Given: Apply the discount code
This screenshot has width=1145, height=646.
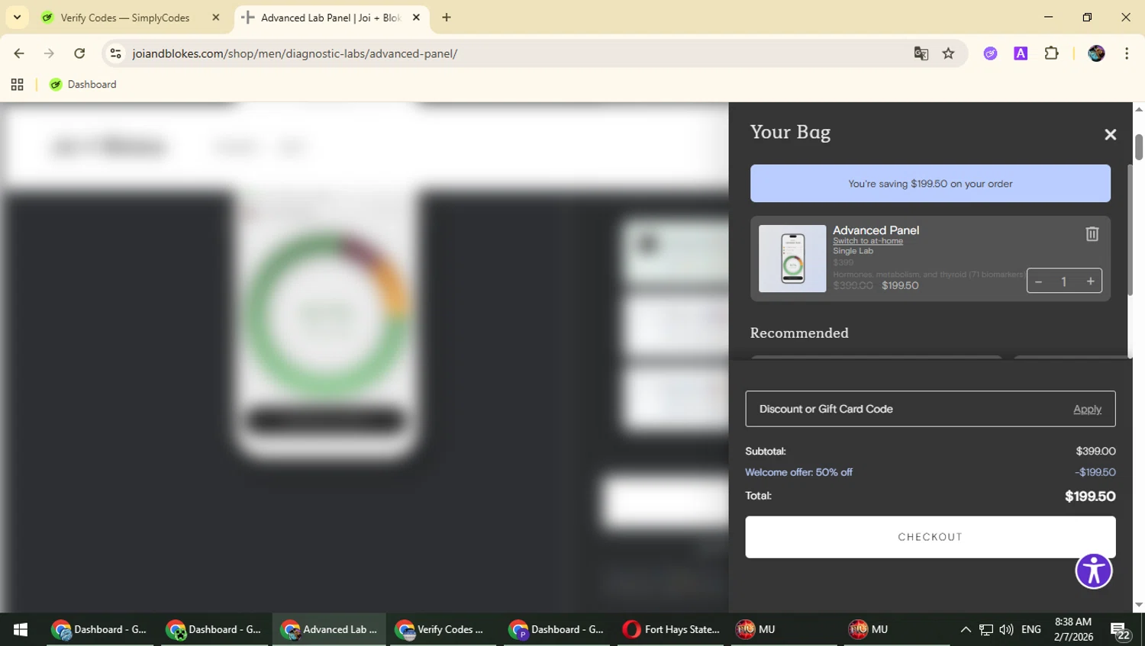Looking at the screenshot, I should point(1087,410).
